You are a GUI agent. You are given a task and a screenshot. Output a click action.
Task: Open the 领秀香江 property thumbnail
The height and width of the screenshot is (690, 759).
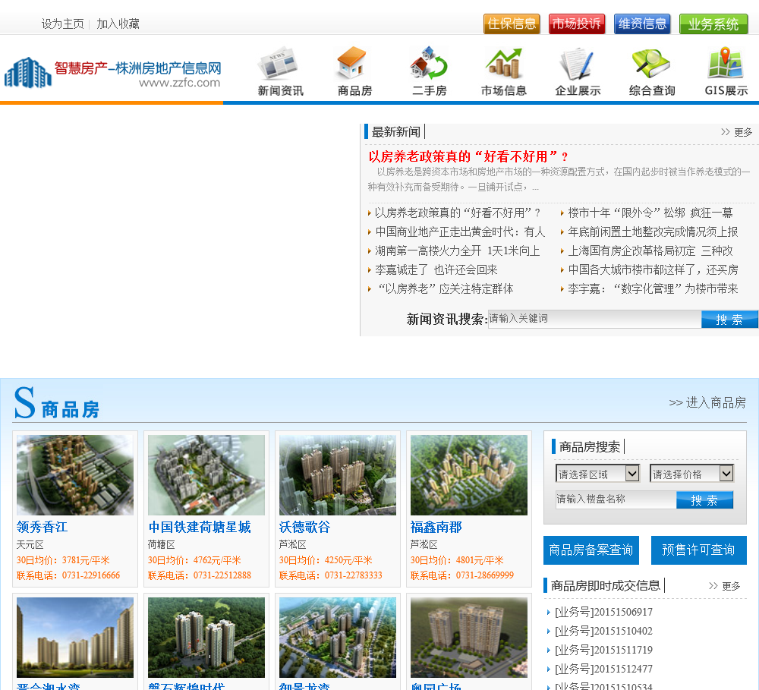click(75, 475)
